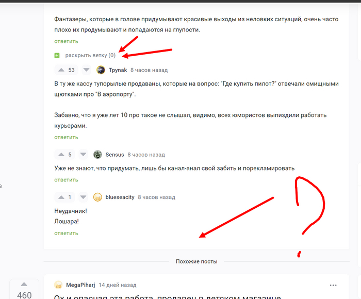Open MegaPiharj's profile link
This screenshot has height=299, width=361.
click(x=80, y=285)
